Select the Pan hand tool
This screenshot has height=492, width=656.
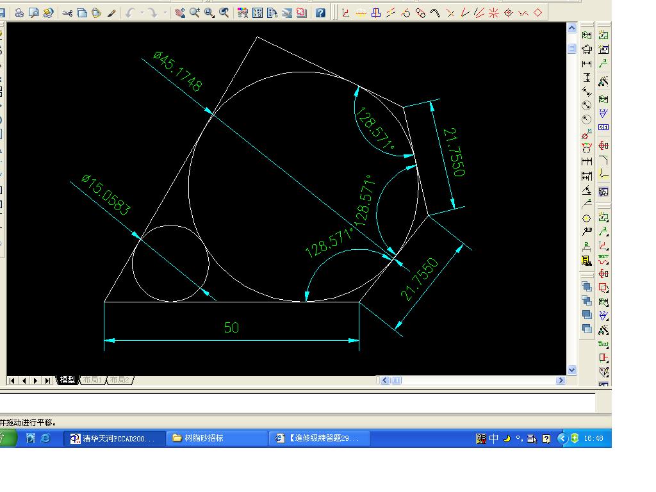(x=180, y=13)
